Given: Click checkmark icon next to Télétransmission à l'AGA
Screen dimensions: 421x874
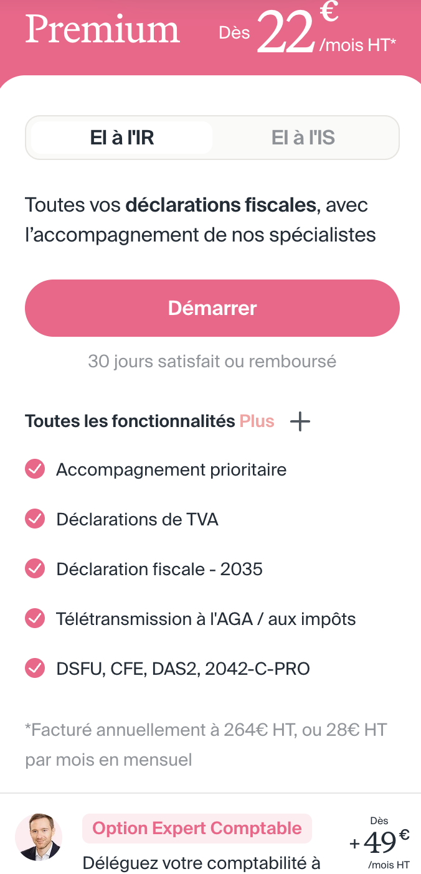Looking at the screenshot, I should pyautogui.click(x=35, y=619).
